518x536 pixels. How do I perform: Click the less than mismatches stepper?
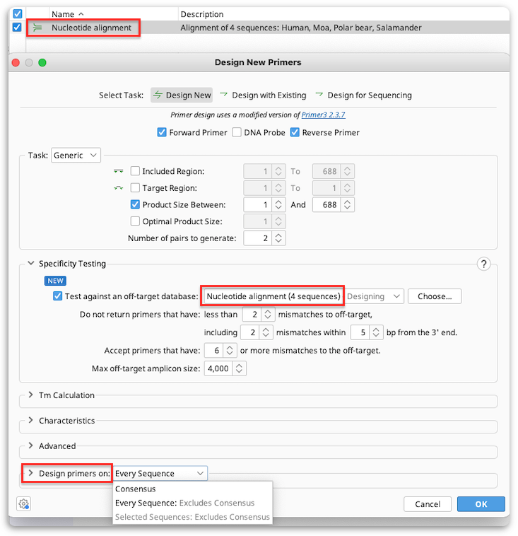pos(268,315)
